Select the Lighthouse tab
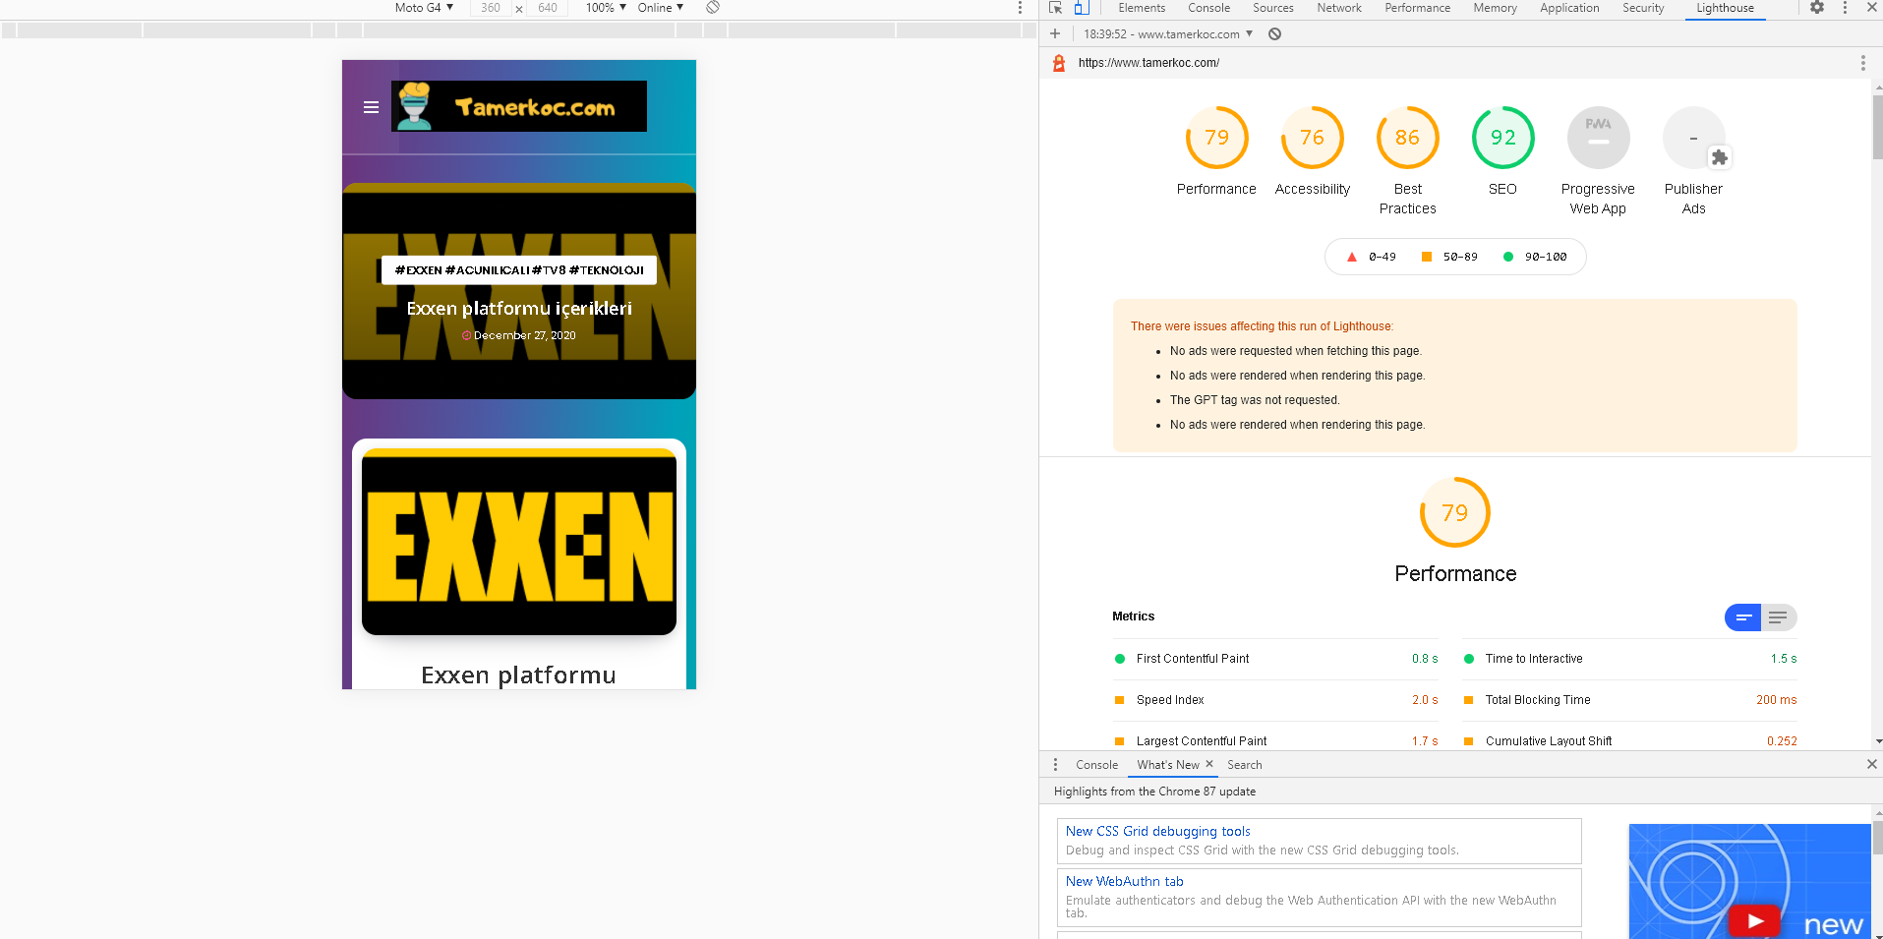The image size is (1883, 939). (1725, 8)
